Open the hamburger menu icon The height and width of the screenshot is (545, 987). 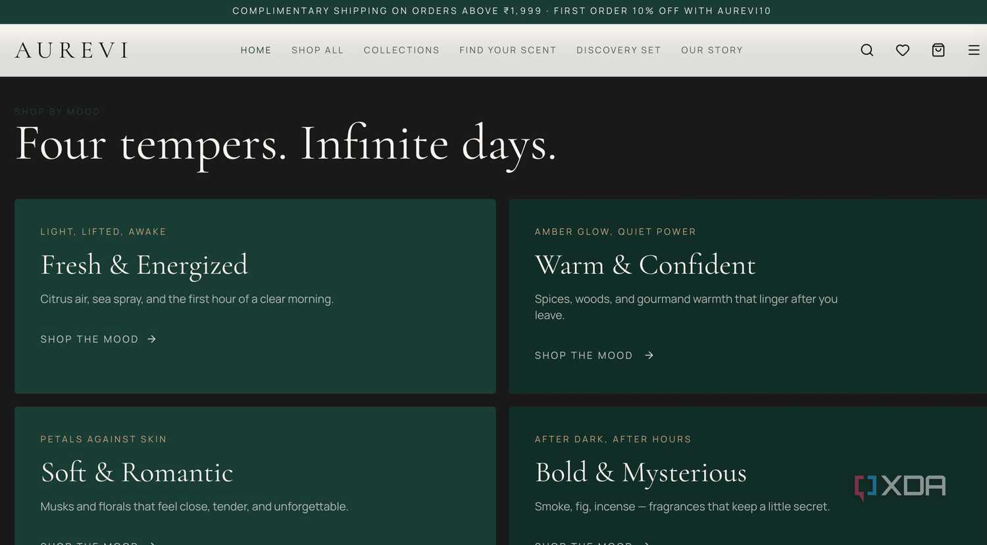(974, 50)
